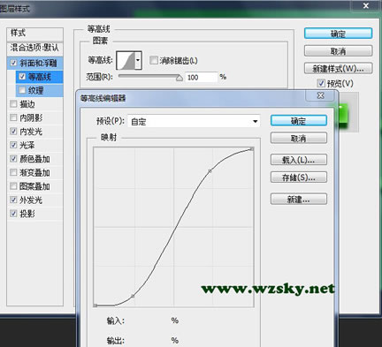Open the 混合选项 blending options entry
The height and width of the screenshot is (347, 382).
click(34, 48)
